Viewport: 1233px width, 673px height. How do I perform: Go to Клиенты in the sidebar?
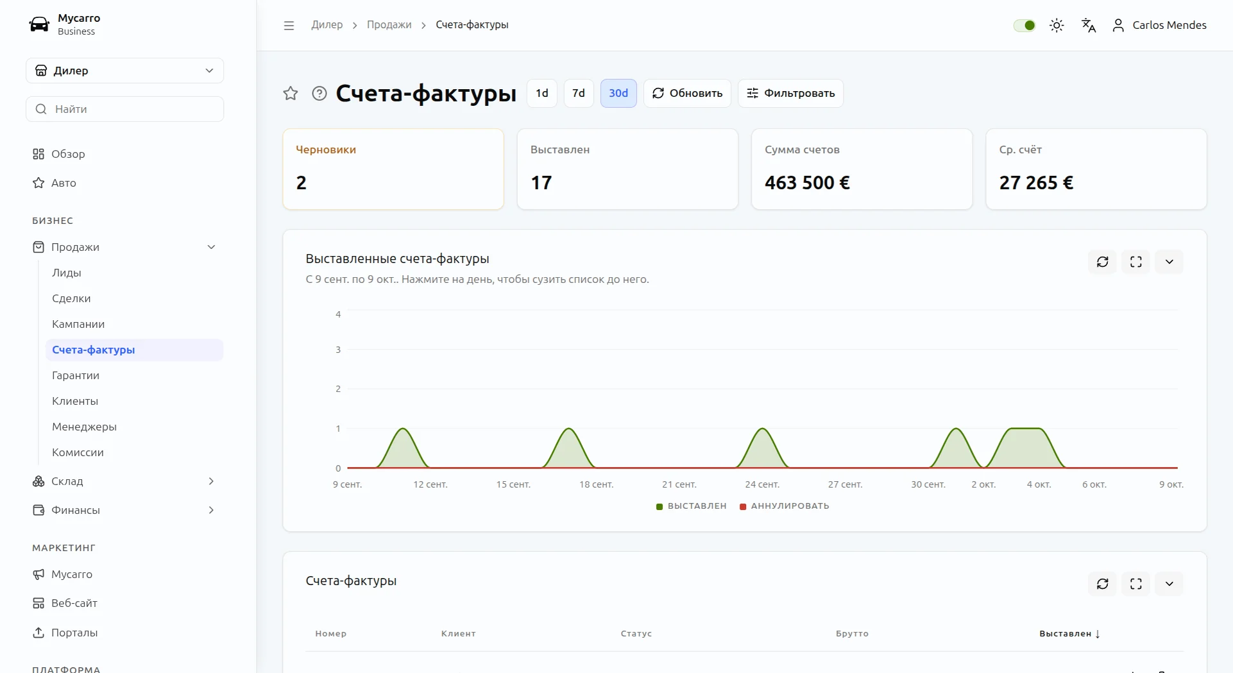click(135, 401)
